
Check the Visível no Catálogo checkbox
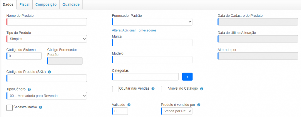coord(164,89)
